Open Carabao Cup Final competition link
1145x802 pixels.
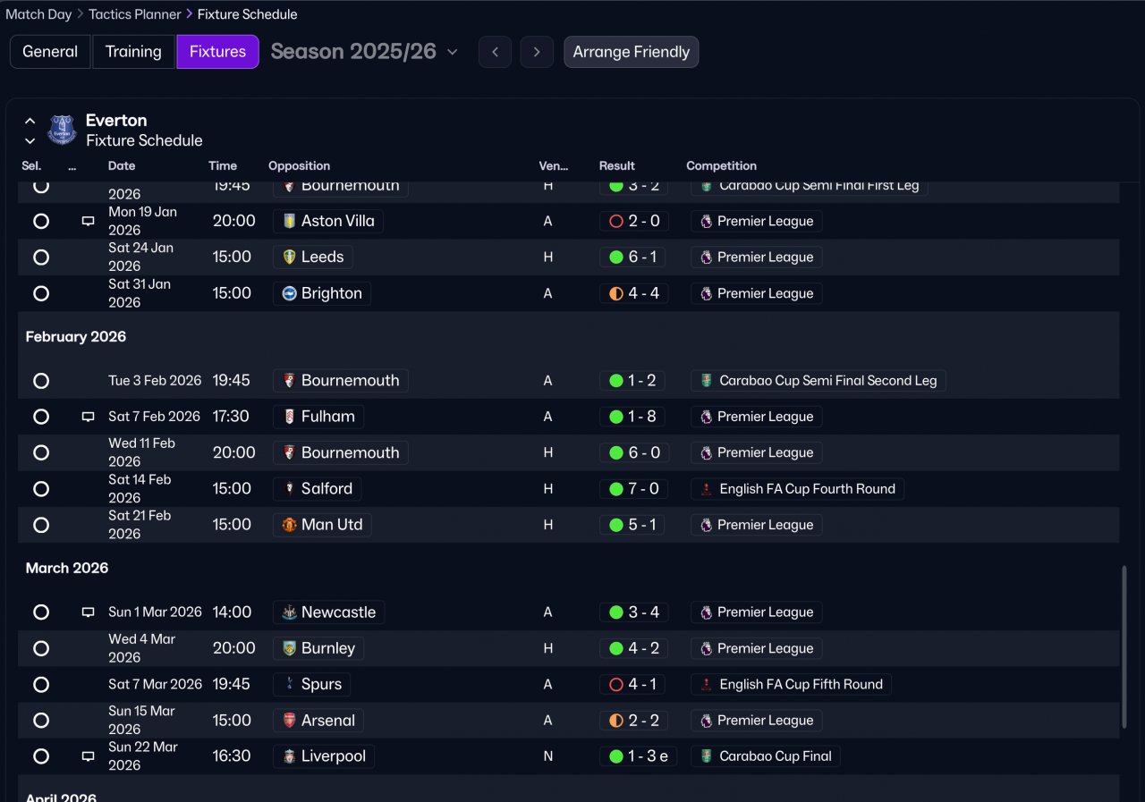point(765,756)
